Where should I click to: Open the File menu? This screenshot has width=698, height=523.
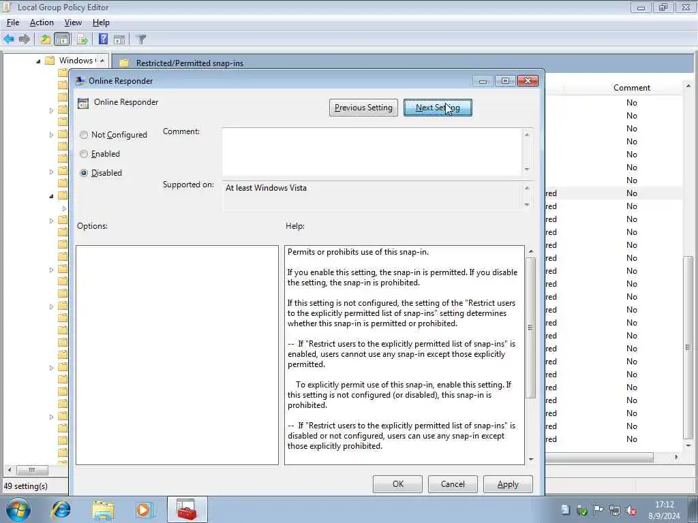tap(13, 22)
